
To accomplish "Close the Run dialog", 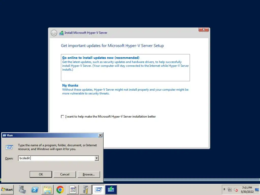I will click(x=100, y=135).
